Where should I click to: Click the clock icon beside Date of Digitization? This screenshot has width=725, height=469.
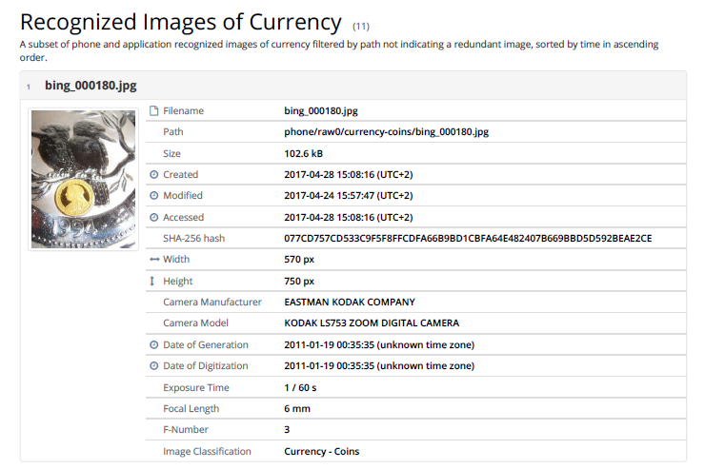coord(154,366)
